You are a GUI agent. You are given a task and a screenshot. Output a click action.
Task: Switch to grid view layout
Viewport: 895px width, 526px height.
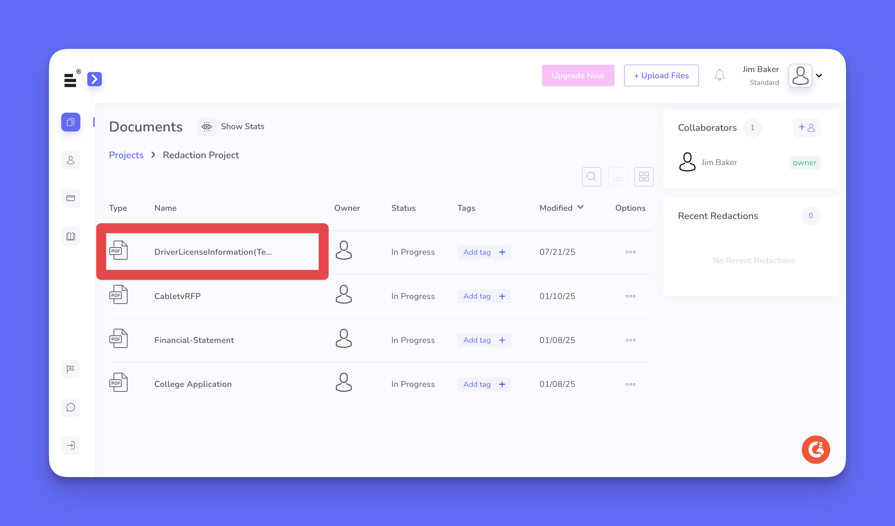[x=644, y=177]
